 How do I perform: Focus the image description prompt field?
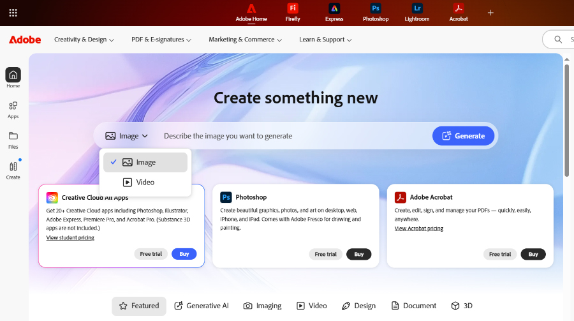[x=293, y=136]
